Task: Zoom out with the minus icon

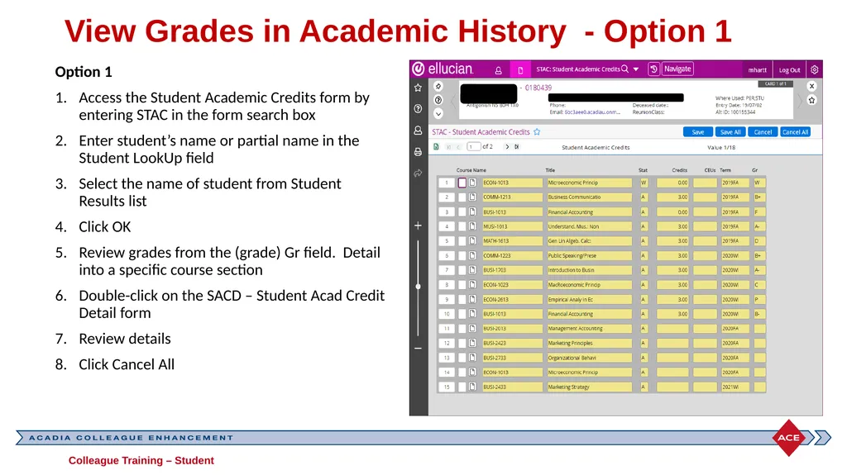Action: tap(418, 349)
